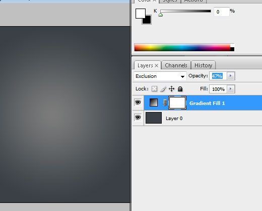Click the link icon on Gradient Fill 1 layer
Image resolution: width=262 pixels, height=211 pixels.
165,102
